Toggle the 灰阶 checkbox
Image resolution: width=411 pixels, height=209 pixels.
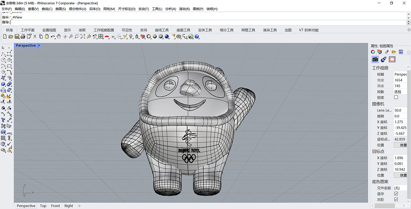[x=396, y=199]
